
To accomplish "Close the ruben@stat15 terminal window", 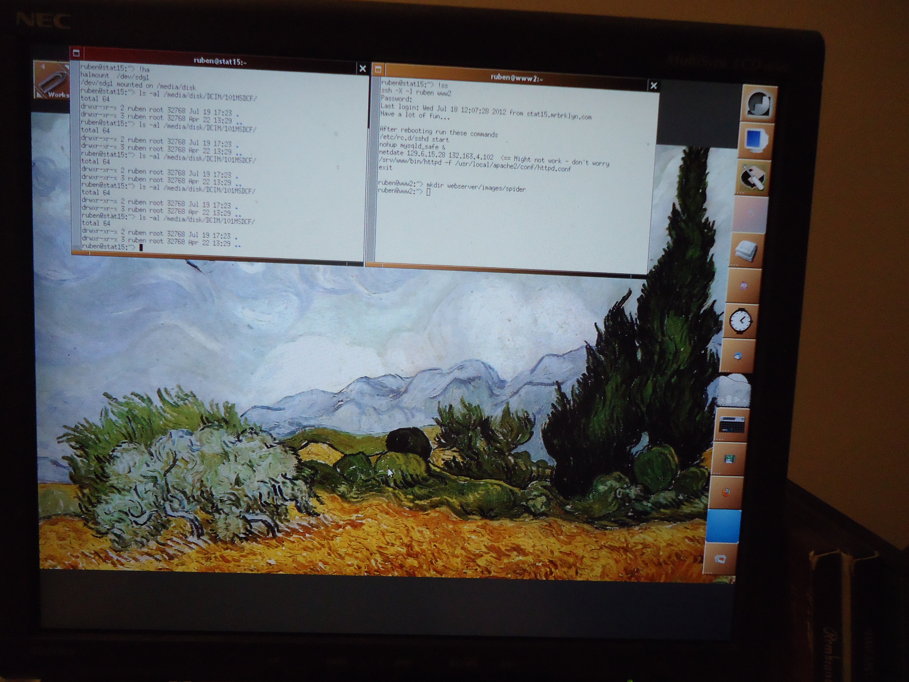I will pyautogui.click(x=363, y=69).
